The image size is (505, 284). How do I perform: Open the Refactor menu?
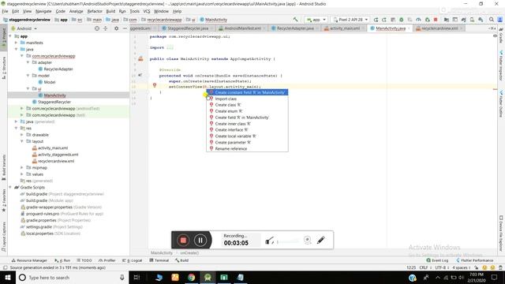point(95,11)
